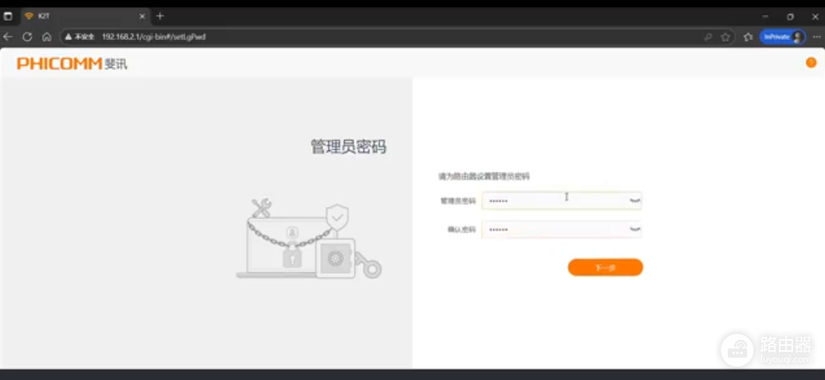The height and width of the screenshot is (380, 825).
Task: Restore the browser window size
Action: (x=790, y=16)
